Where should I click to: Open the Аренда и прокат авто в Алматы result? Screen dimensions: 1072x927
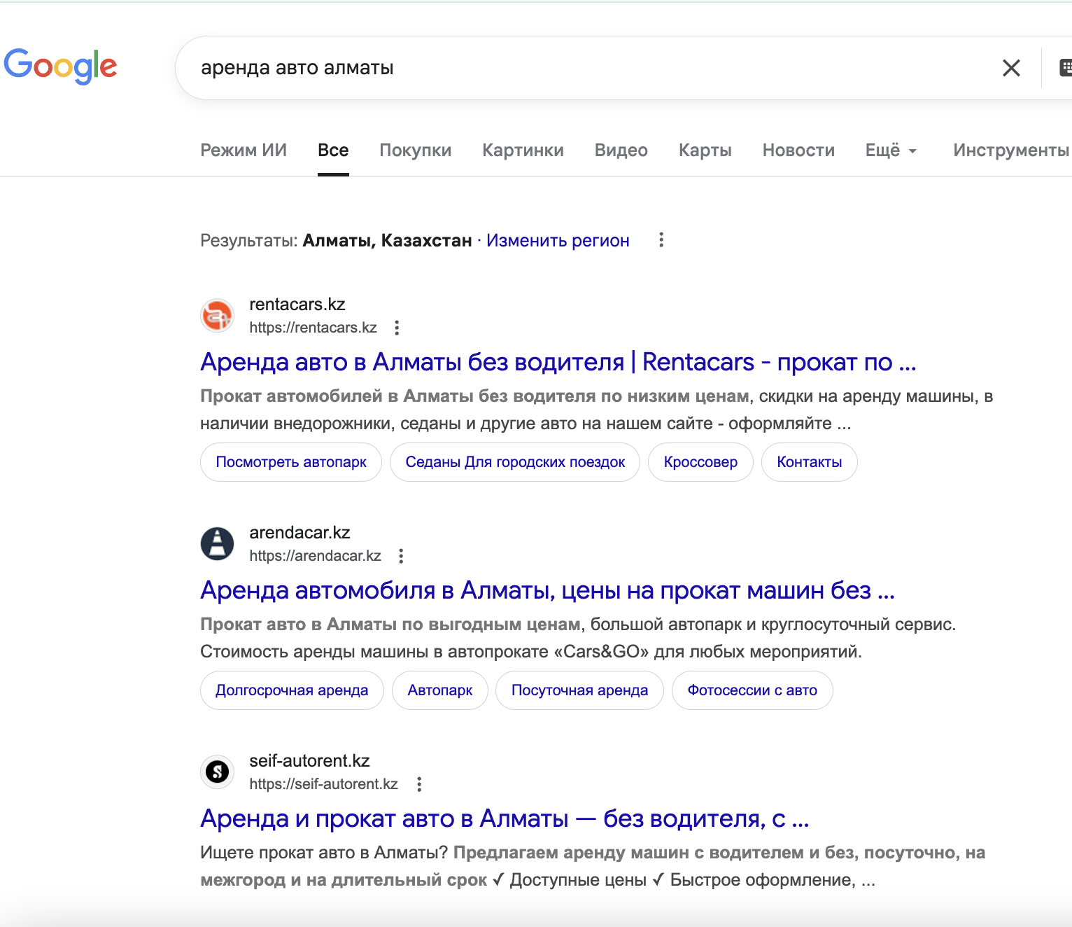click(x=505, y=818)
